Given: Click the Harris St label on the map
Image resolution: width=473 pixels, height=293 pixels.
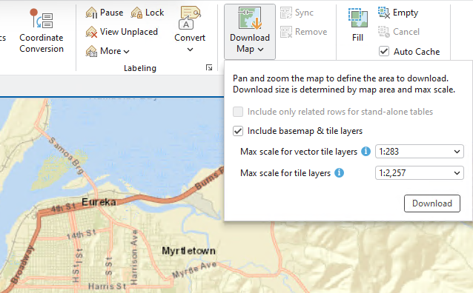Looking at the screenshot, I should (x=107, y=286).
